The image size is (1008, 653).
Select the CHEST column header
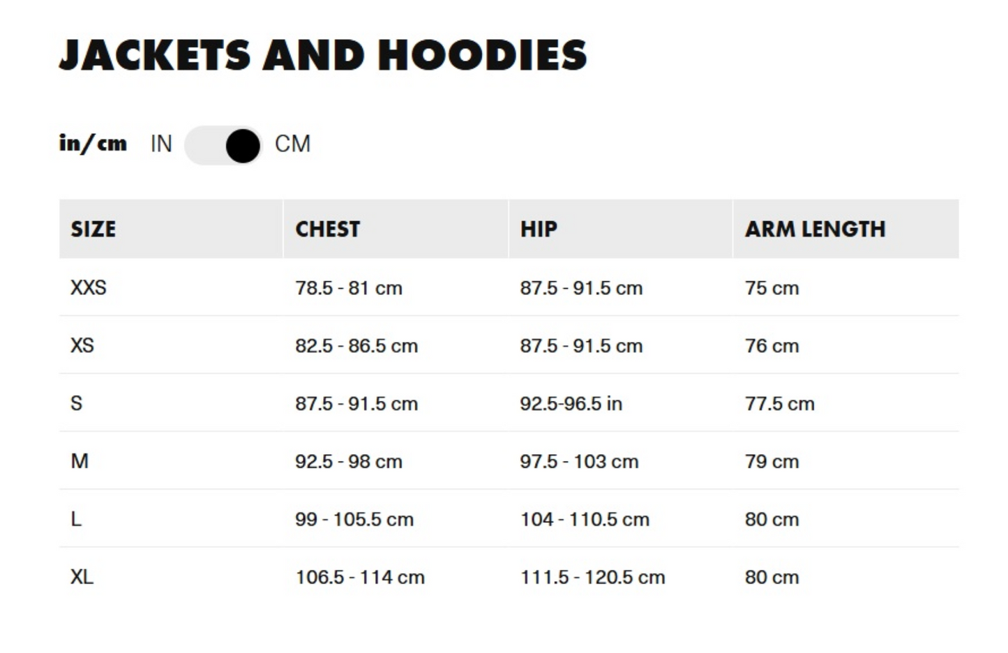pyautogui.click(x=327, y=229)
